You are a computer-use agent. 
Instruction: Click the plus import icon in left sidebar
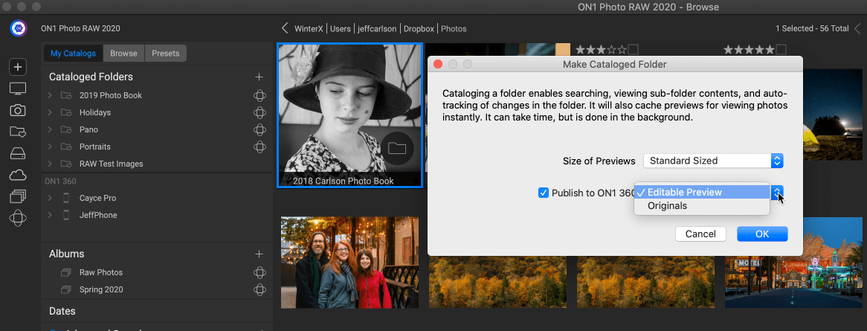click(x=18, y=68)
